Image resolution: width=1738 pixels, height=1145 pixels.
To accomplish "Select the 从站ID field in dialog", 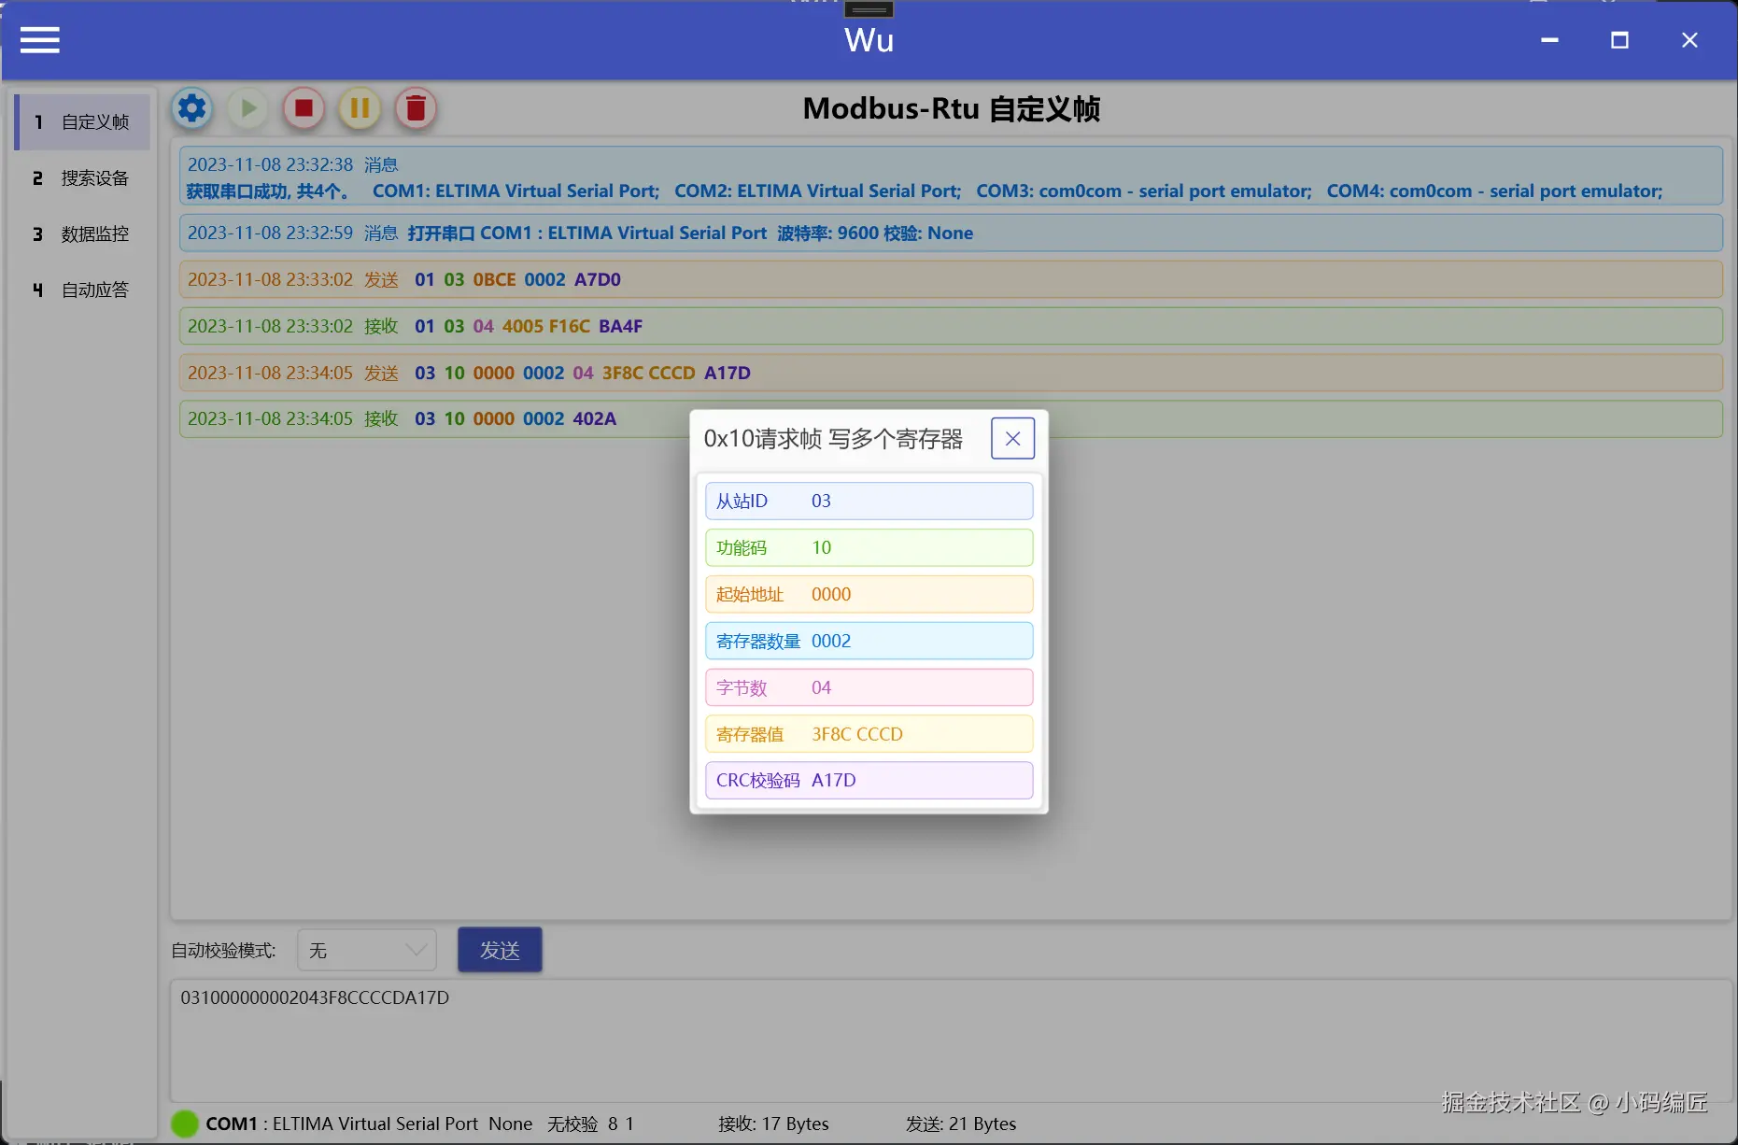I will tap(869, 501).
